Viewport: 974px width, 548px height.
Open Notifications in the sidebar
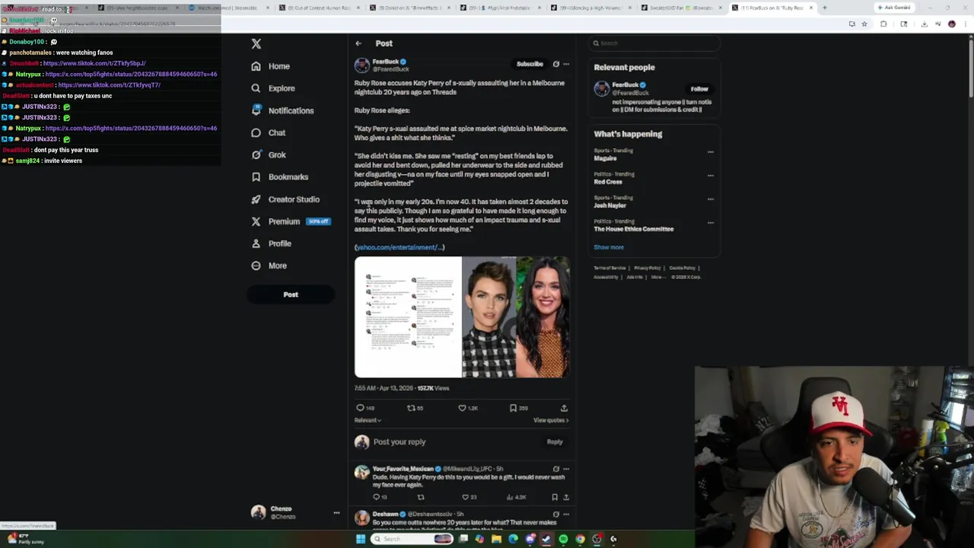282,110
